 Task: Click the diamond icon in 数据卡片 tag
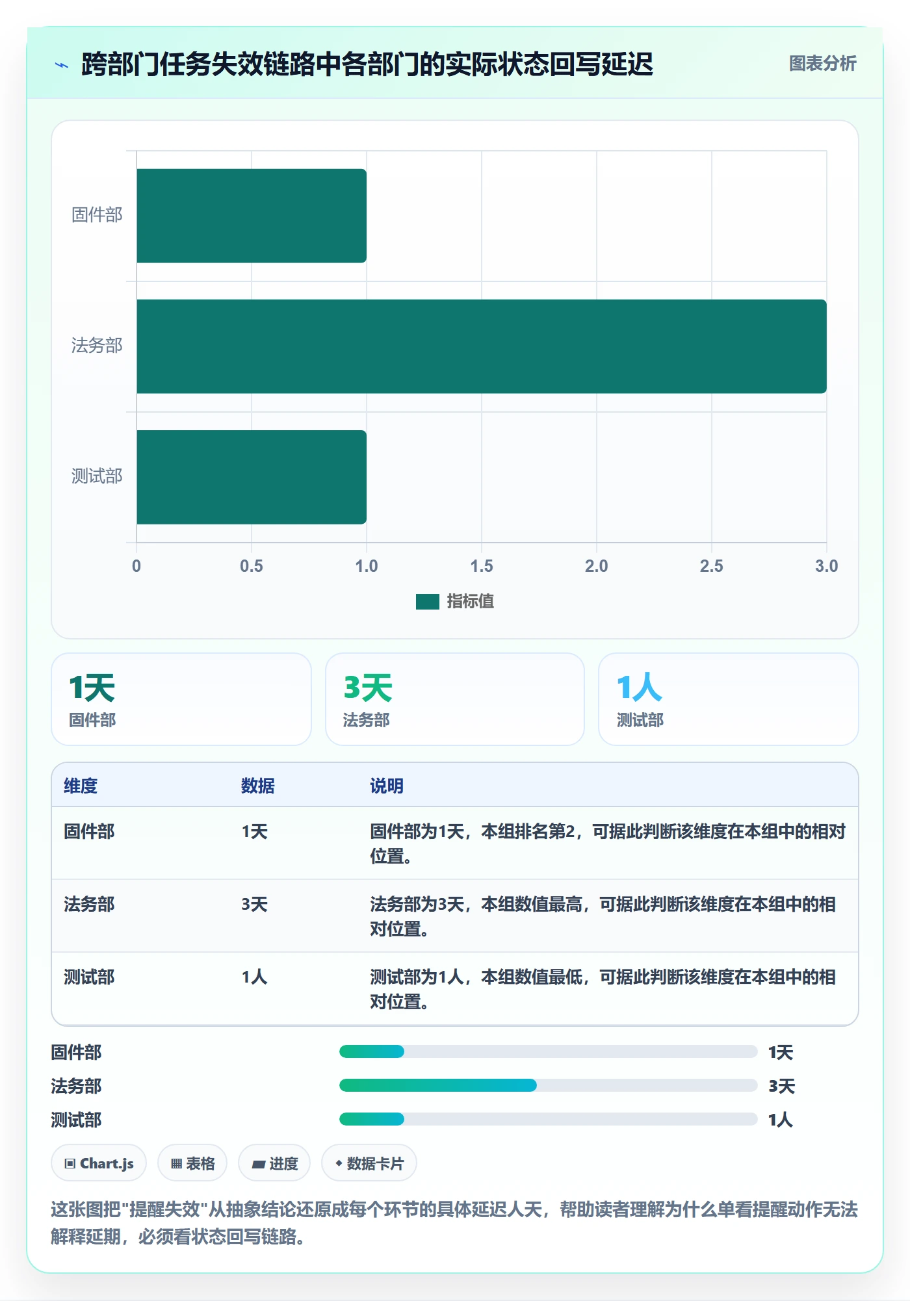(x=339, y=1163)
